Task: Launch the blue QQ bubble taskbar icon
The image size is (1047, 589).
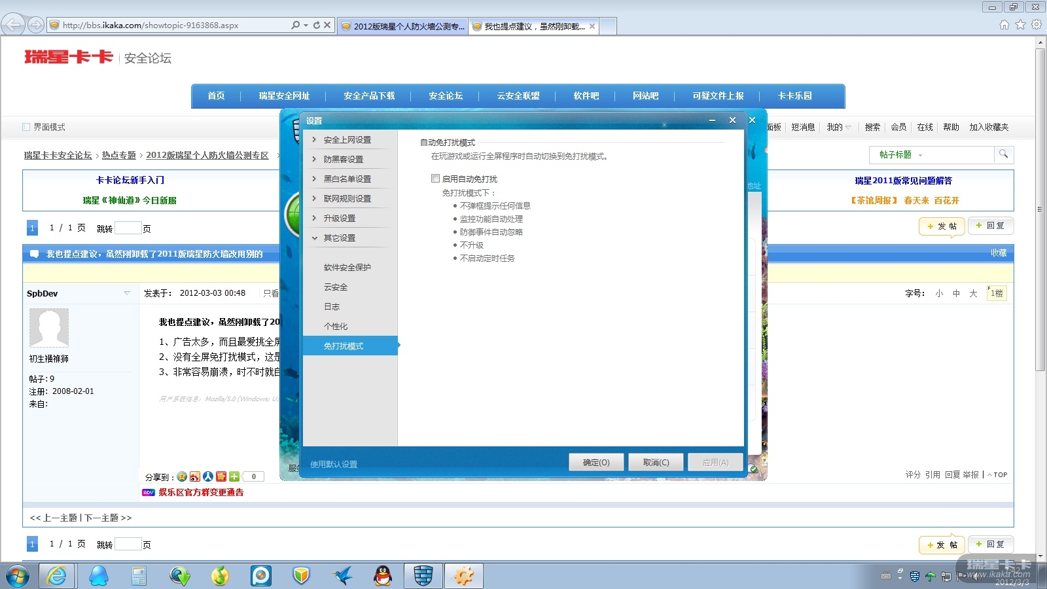Action: coord(99,576)
